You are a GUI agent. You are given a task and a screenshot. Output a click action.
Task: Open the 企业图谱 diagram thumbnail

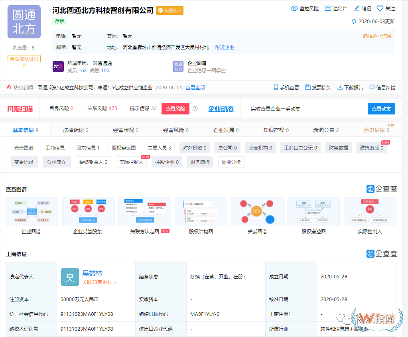pos(32,211)
